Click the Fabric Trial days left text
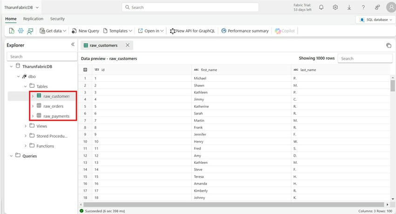The image size is (396, 214). point(302,7)
